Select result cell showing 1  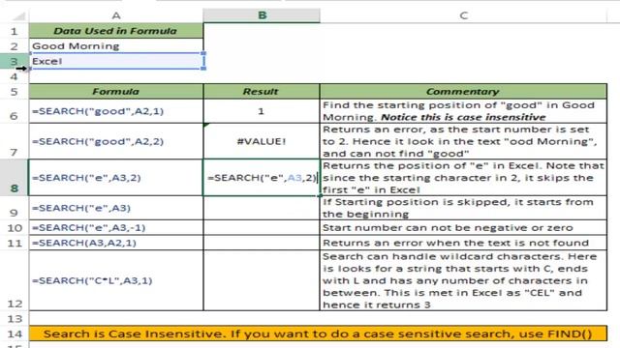tap(262, 111)
